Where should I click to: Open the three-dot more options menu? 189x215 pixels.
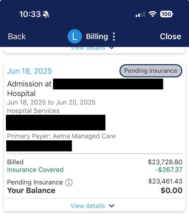tap(114, 37)
